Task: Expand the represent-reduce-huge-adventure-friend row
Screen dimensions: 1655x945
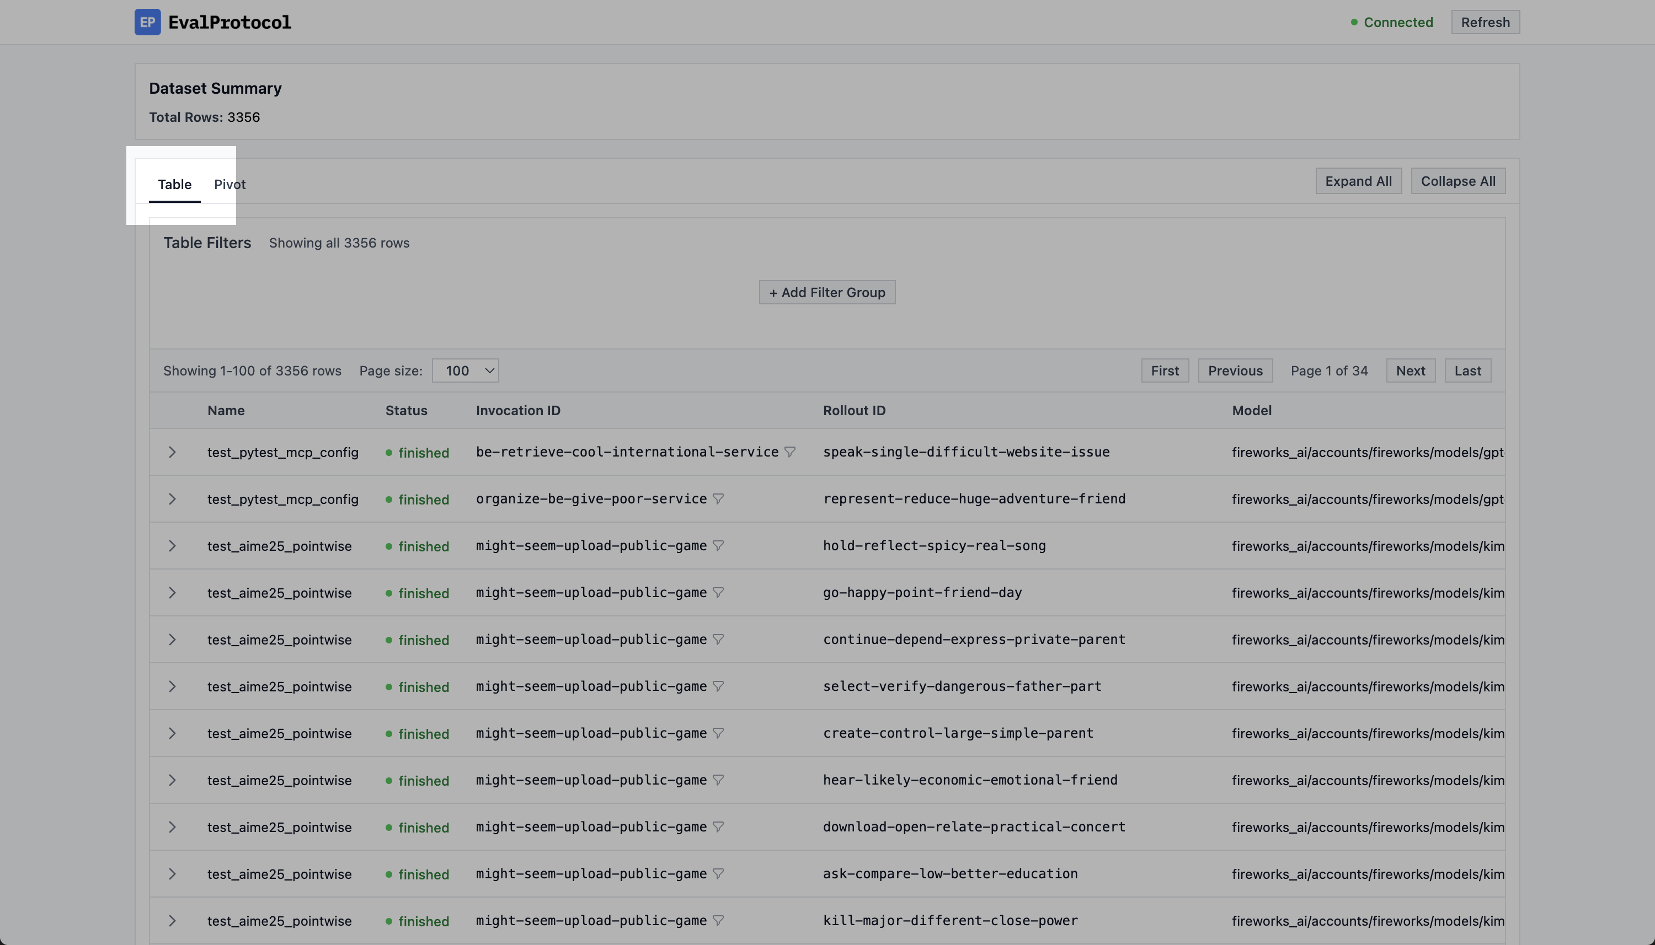Action: (x=172, y=498)
